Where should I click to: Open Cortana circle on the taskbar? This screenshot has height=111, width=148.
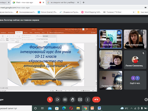pos(35,108)
